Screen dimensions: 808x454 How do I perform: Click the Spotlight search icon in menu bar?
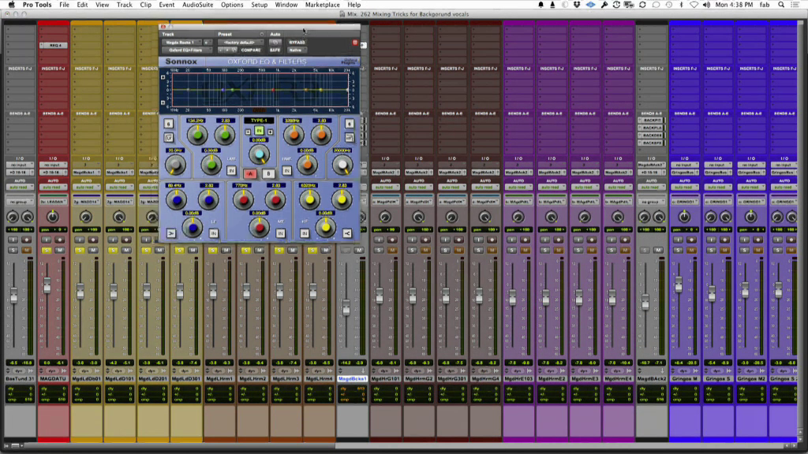coord(781,5)
